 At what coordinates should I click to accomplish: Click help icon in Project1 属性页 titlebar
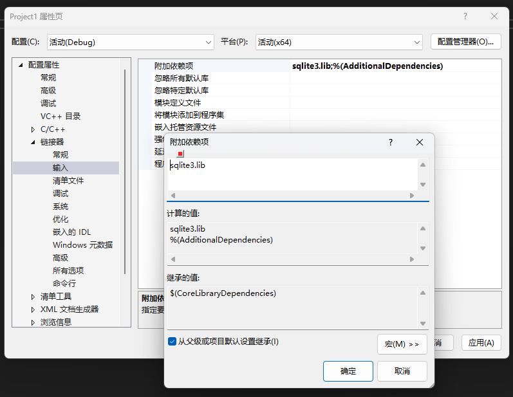tap(465, 16)
